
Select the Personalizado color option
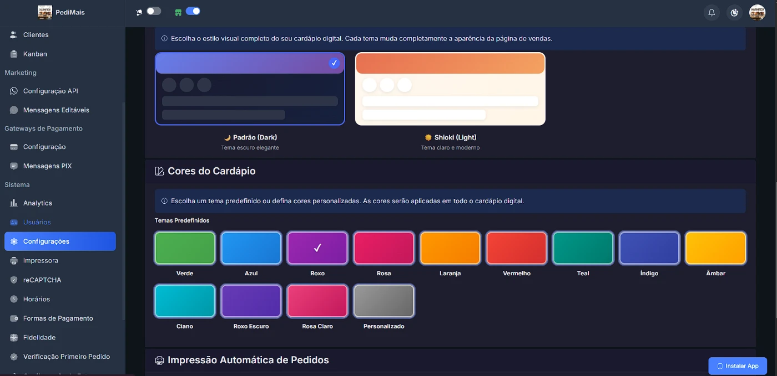[x=384, y=301]
